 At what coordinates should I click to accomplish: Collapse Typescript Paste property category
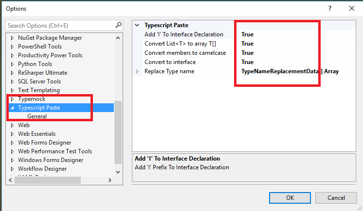[137, 25]
